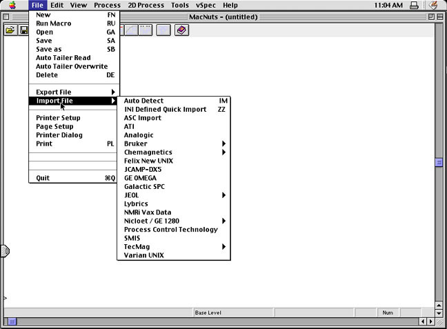Screen dimensions: 447x329
Task: Click the open folder toolbar icon
Action: pos(10,30)
